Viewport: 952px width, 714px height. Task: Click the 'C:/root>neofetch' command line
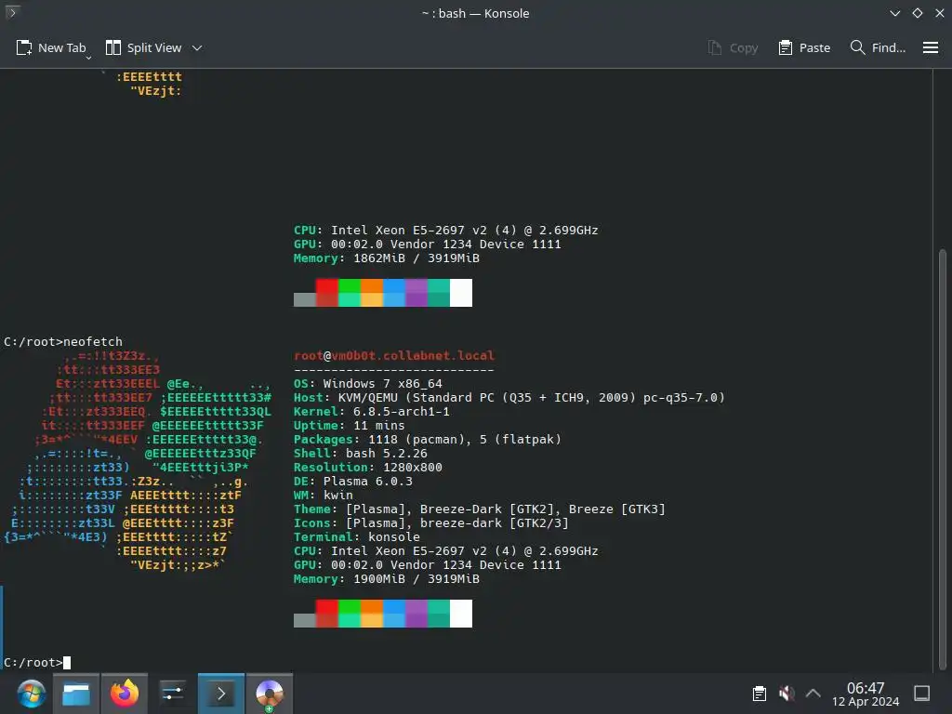tap(63, 342)
